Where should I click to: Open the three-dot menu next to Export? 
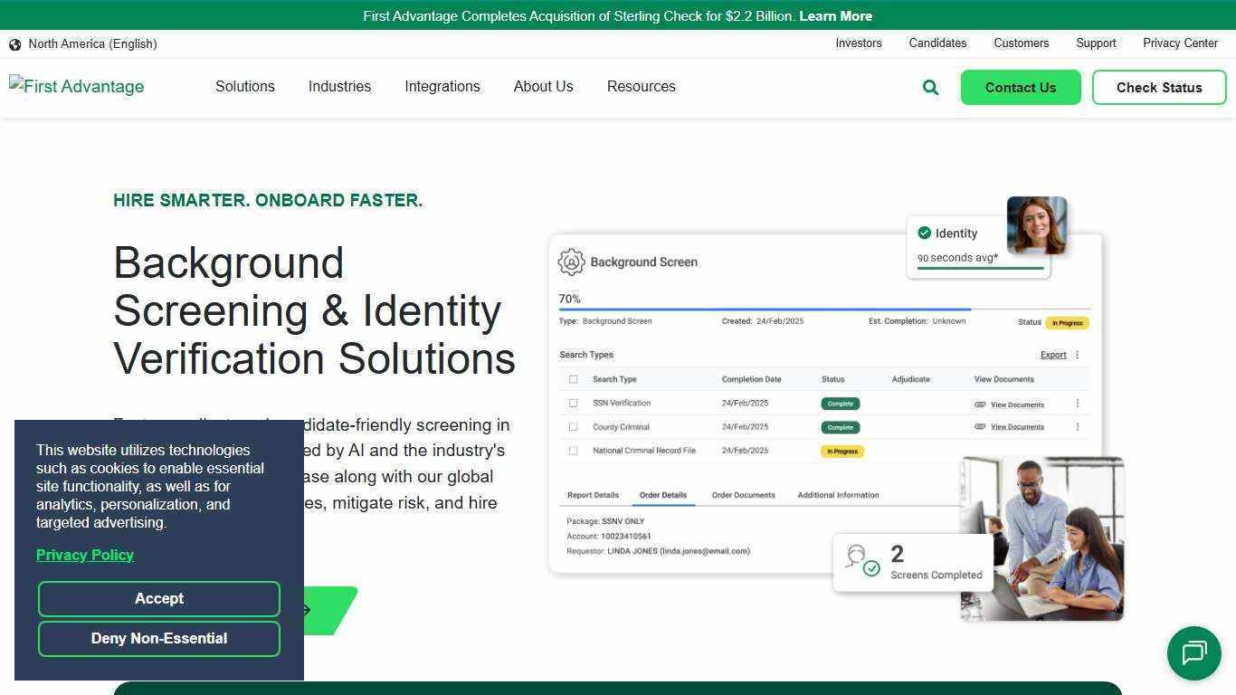coord(1077,355)
